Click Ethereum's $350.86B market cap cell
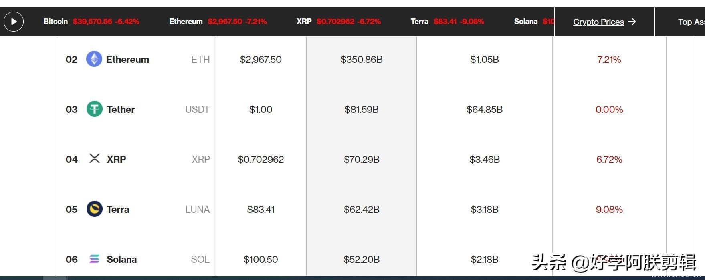 (x=362, y=60)
